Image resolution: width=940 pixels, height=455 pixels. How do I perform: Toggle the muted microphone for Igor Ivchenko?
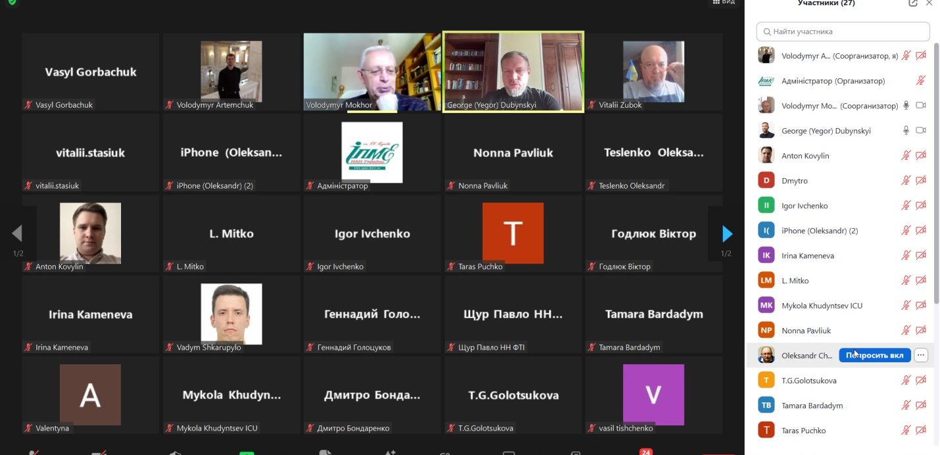[x=906, y=205]
